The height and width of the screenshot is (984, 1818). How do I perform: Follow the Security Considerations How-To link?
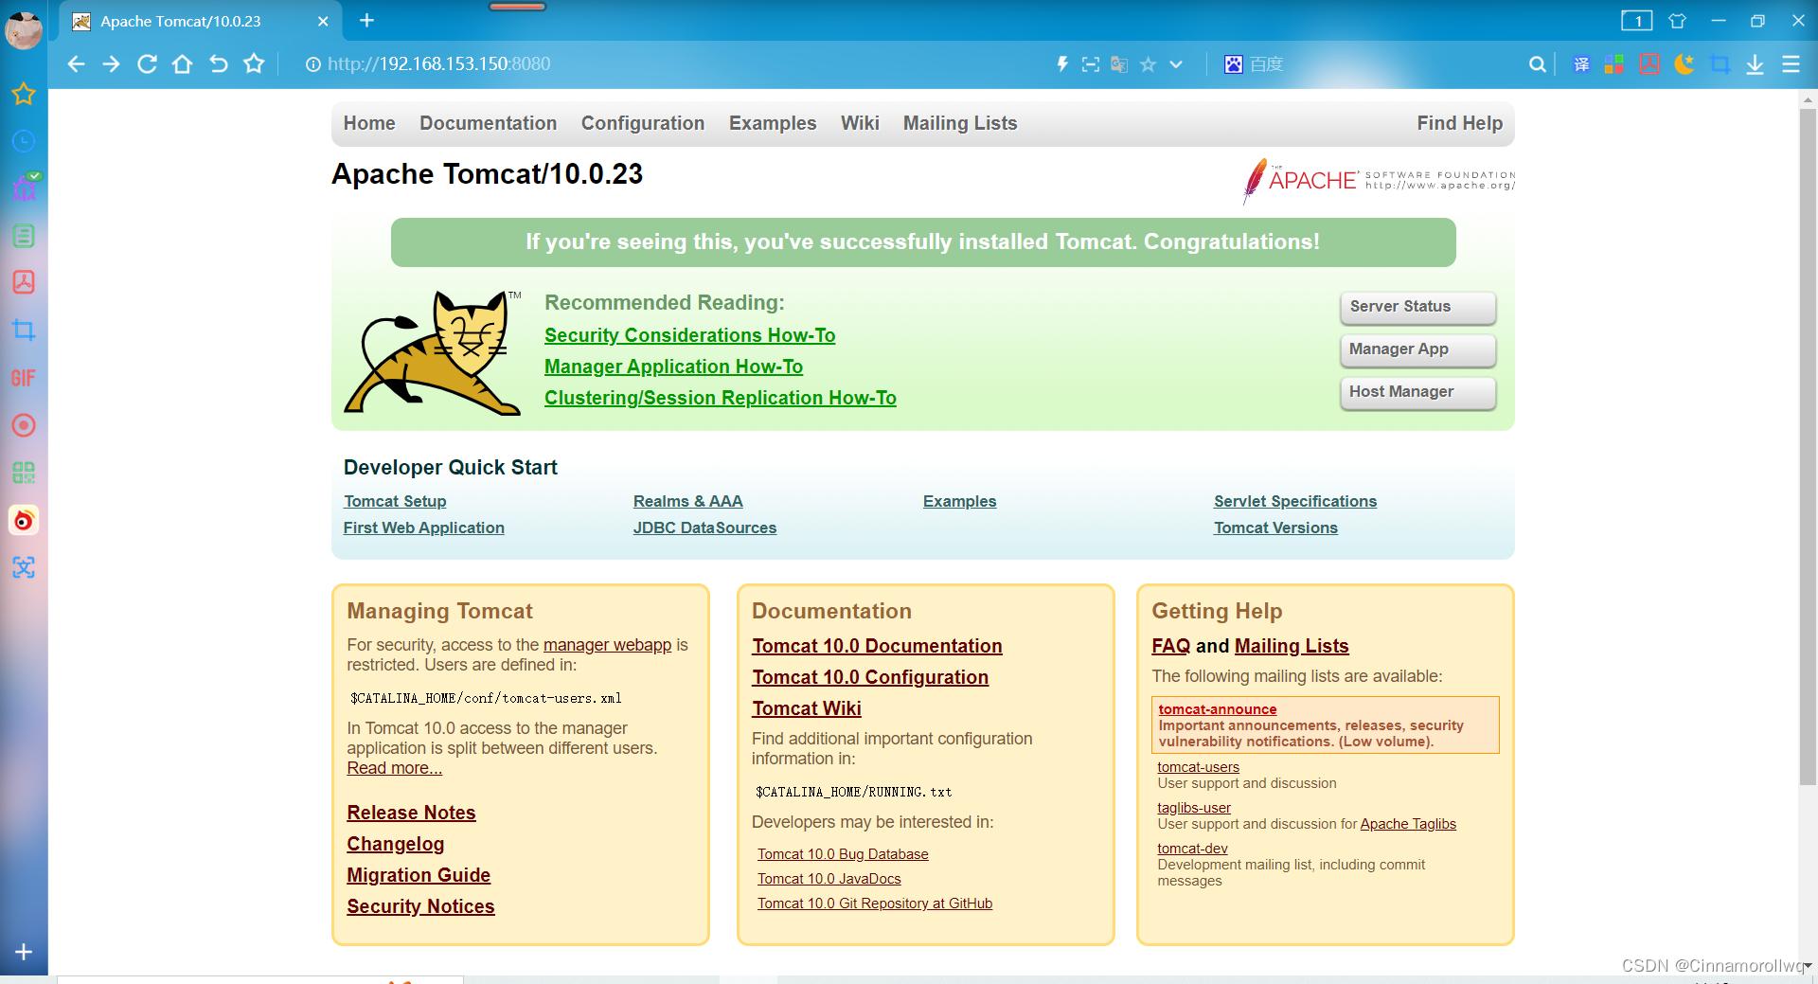(689, 335)
